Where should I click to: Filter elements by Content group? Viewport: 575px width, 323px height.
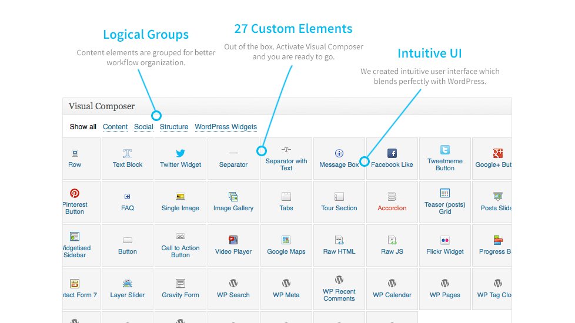click(115, 127)
